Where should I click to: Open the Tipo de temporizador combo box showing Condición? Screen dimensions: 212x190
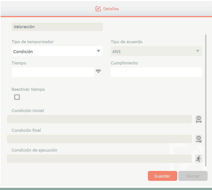(57, 51)
